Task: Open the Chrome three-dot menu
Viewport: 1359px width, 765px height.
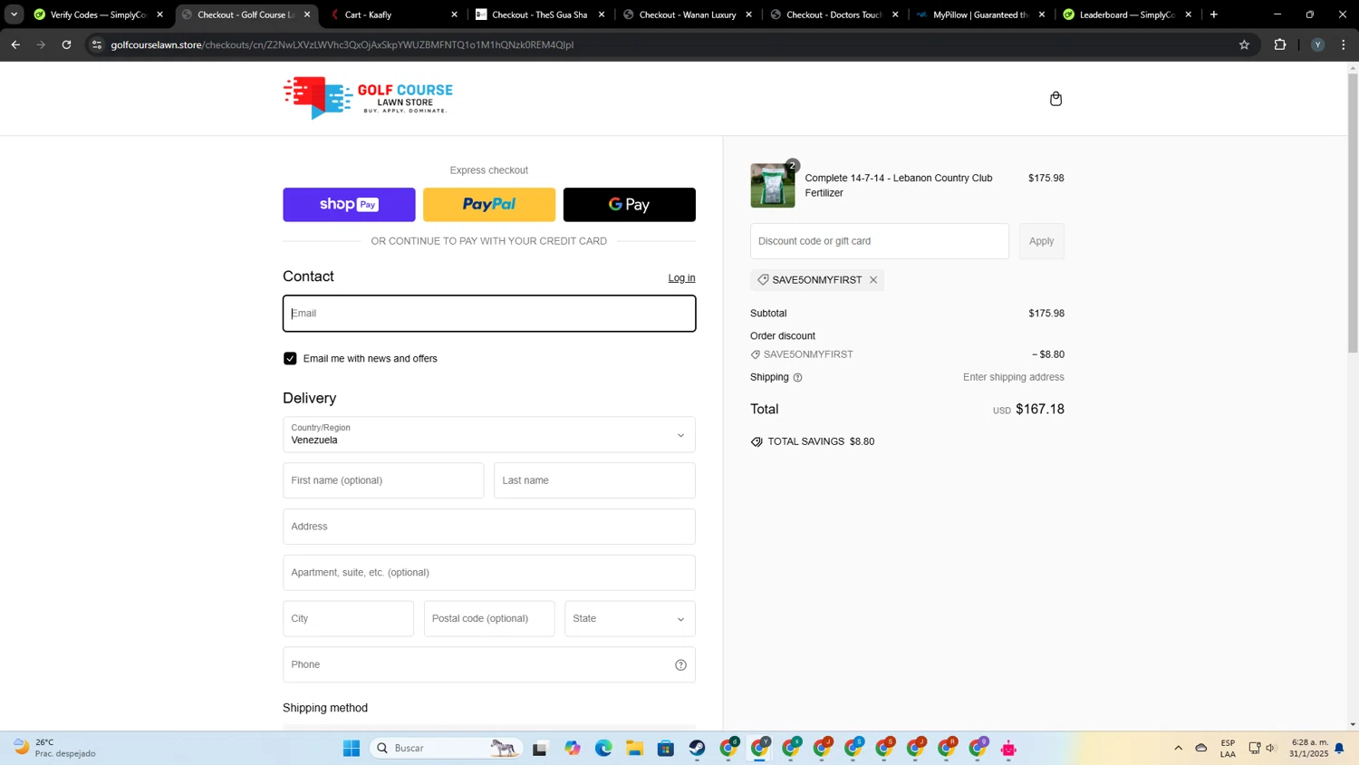Action: click(1344, 44)
